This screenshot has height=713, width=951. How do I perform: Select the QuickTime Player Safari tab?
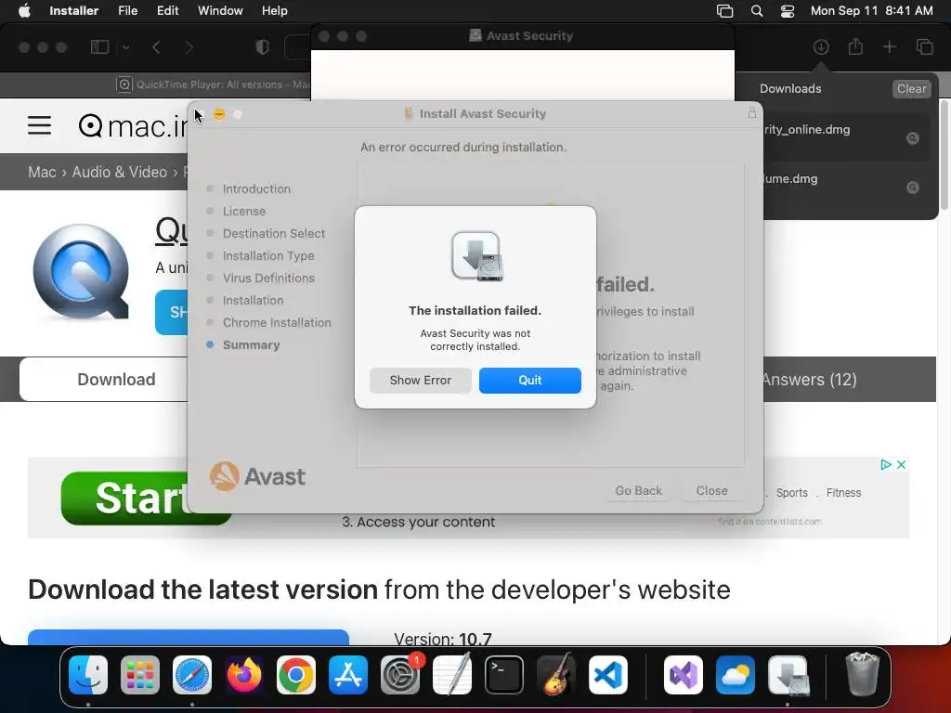[x=213, y=84]
